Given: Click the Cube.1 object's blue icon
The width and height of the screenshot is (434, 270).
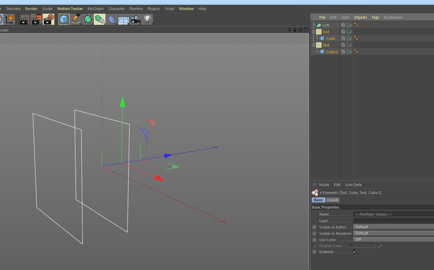Looking at the screenshot, I should (322, 52).
